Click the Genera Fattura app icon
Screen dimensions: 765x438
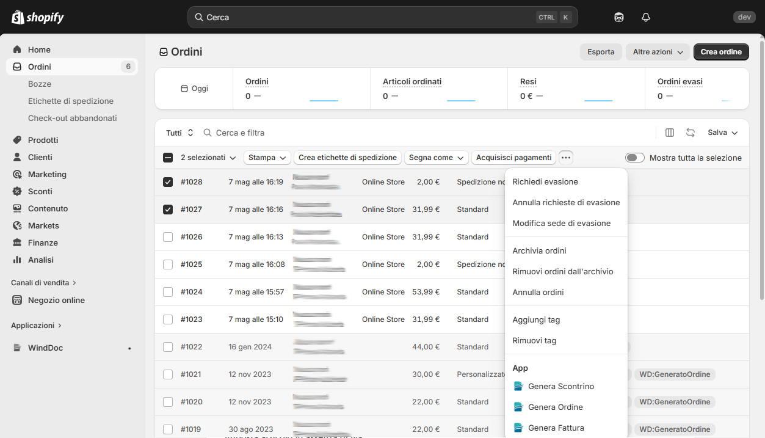(x=519, y=428)
